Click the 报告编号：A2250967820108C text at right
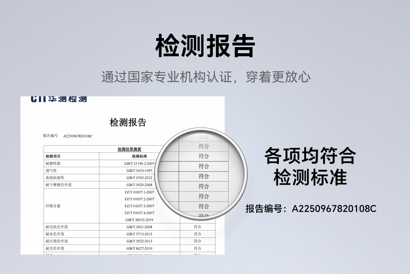410x274 pixels. (x=310, y=208)
